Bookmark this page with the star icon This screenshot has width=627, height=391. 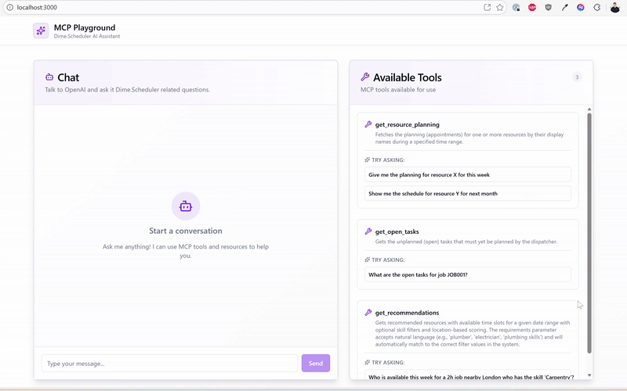[x=500, y=7]
